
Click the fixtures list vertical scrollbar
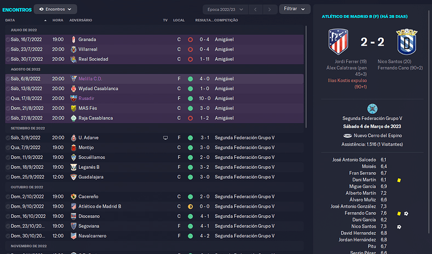pos(306,77)
